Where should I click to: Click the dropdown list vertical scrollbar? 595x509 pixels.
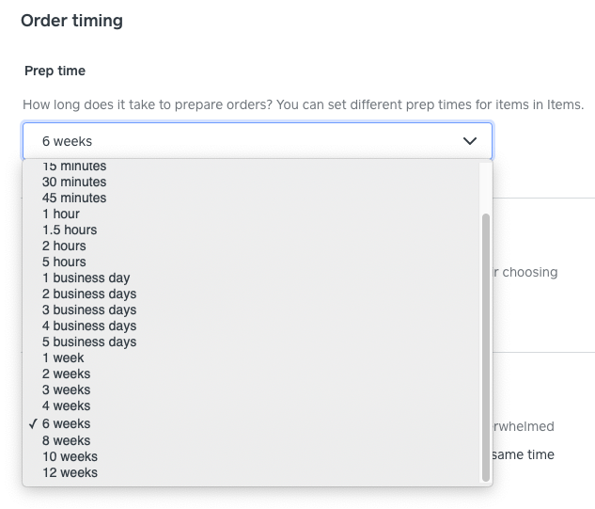[x=485, y=346]
